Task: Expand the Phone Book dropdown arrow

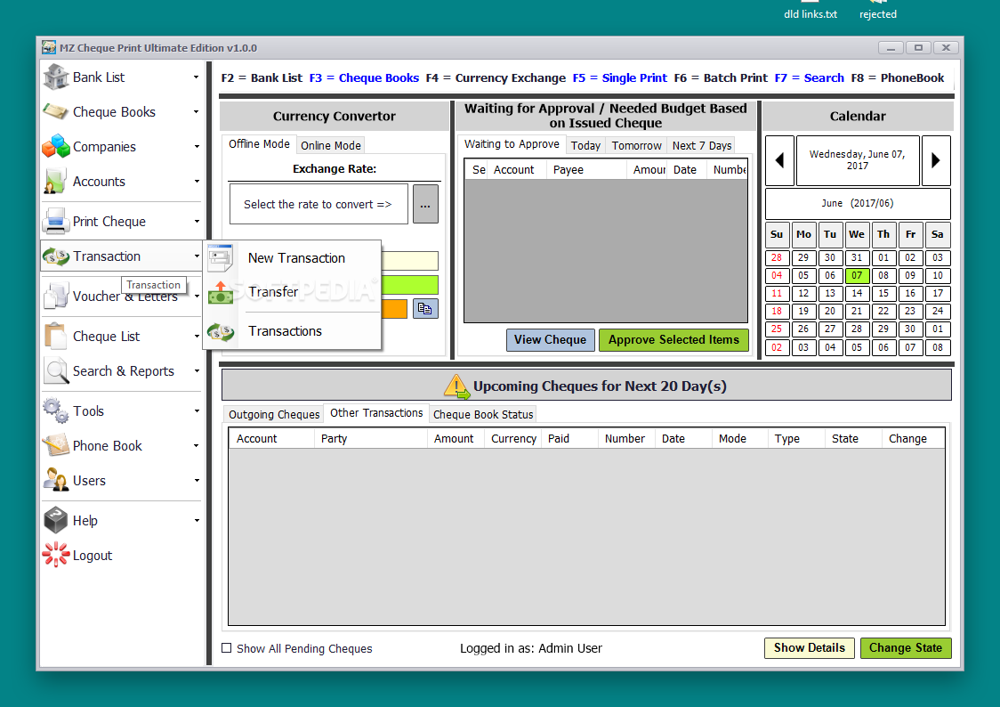Action: [197, 445]
